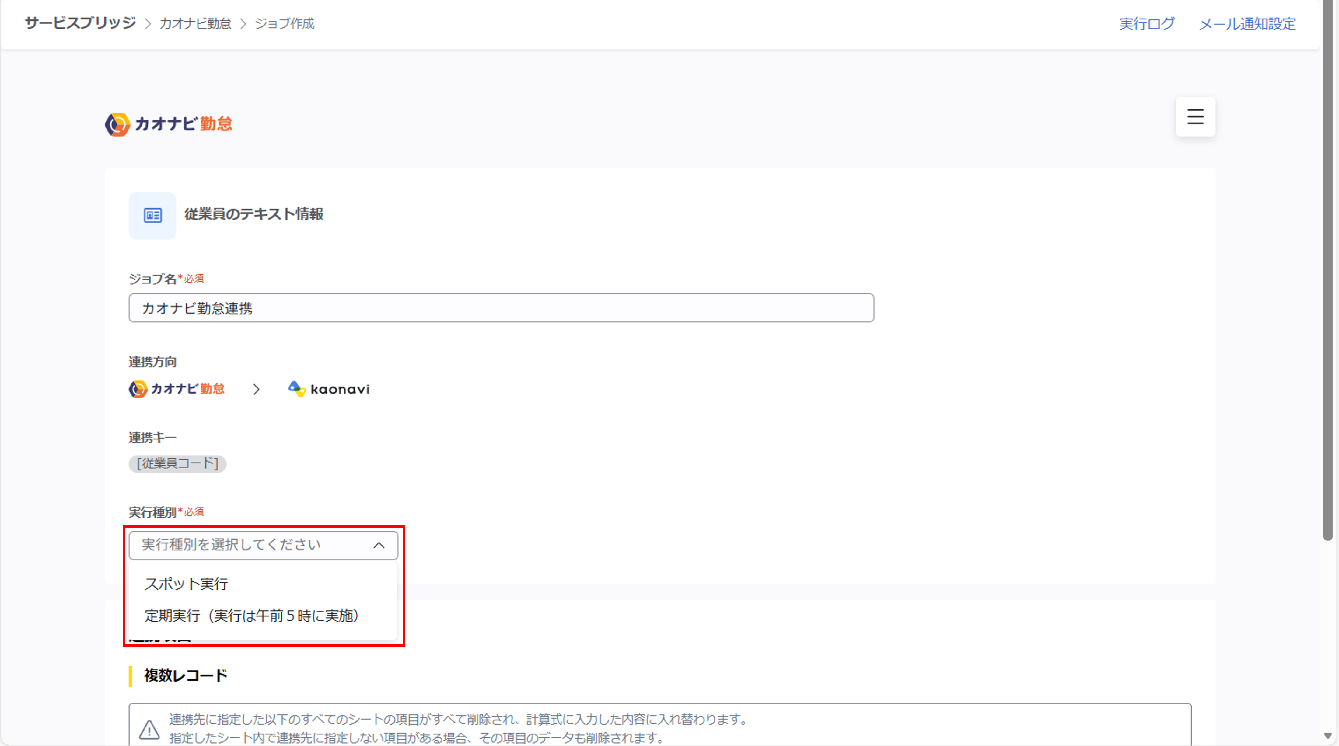Click the kaonavi logo under 連携方向
The image size is (1339, 746).
click(x=329, y=389)
